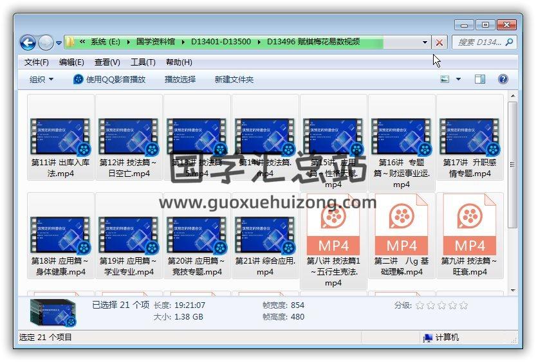Go back with the Back arrow button
536x362 pixels.
[x=28, y=42]
